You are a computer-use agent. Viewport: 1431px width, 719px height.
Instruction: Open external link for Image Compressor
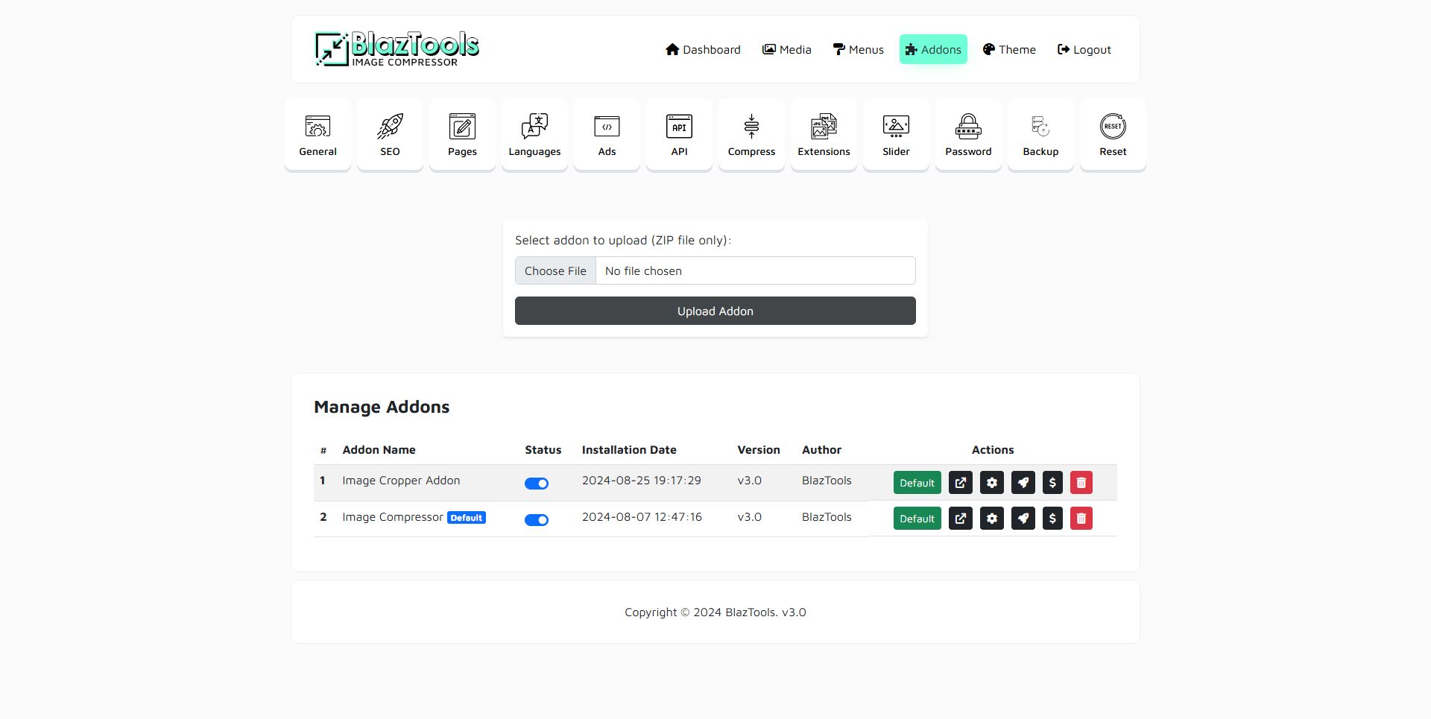tap(961, 519)
